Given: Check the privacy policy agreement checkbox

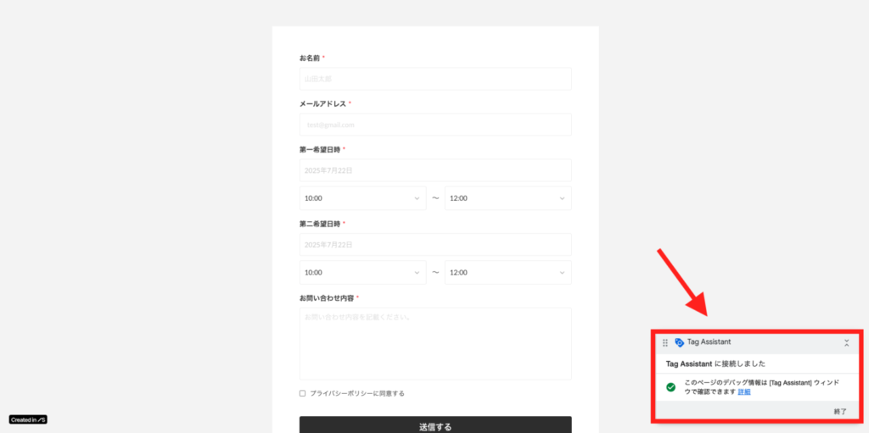Looking at the screenshot, I should click(303, 393).
